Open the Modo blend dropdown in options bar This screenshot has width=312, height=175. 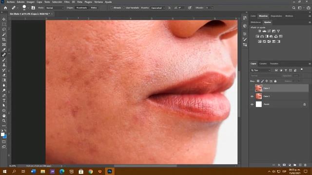(55, 8)
